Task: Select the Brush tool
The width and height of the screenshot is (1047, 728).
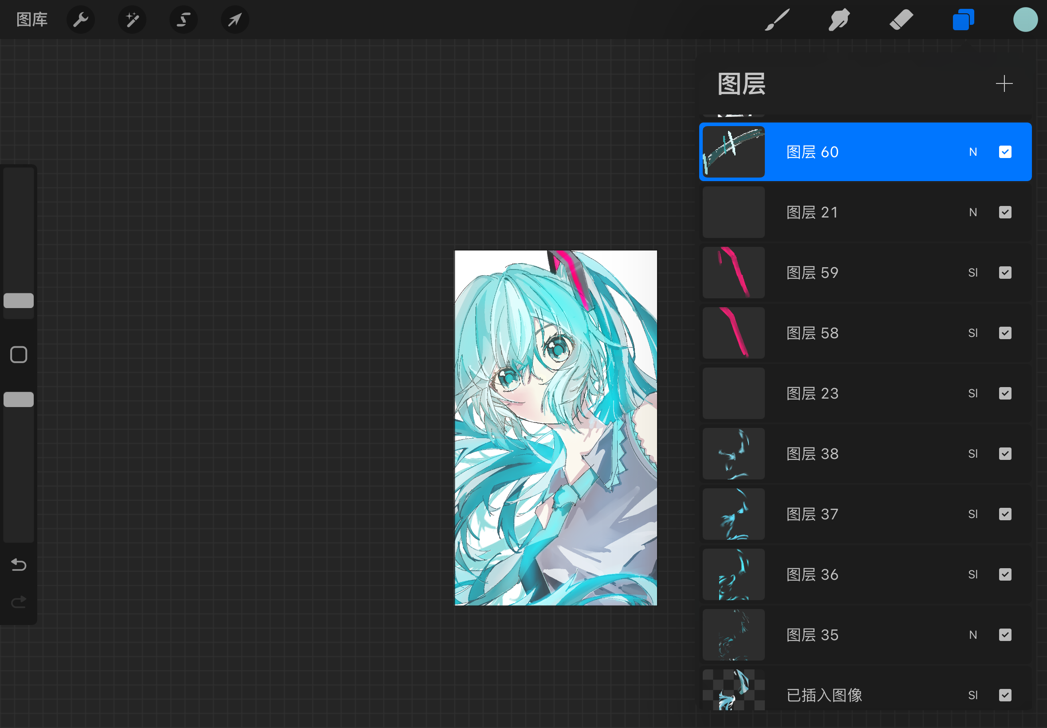Action: [777, 20]
